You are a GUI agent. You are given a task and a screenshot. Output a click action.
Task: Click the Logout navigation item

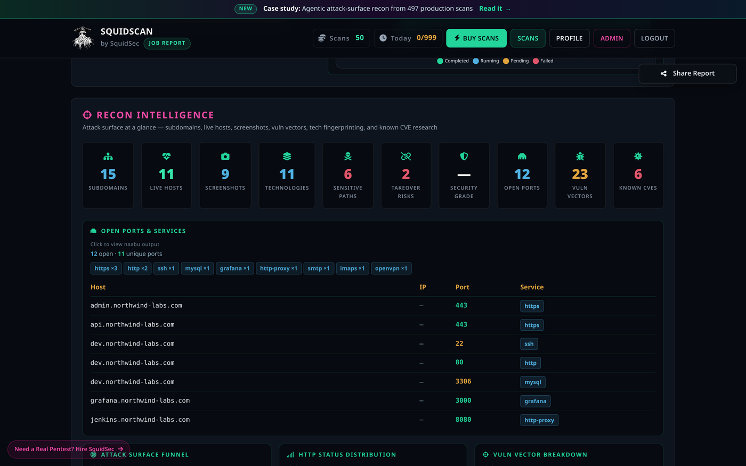click(654, 38)
